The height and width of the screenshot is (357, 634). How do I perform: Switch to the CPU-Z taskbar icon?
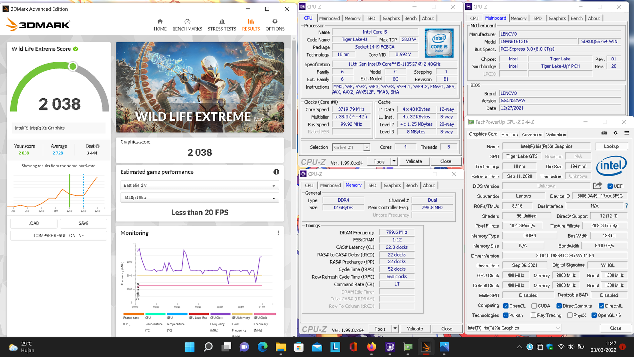pyautogui.click(x=390, y=347)
